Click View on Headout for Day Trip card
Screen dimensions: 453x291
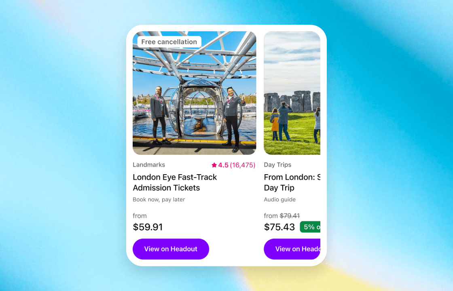(x=292, y=249)
